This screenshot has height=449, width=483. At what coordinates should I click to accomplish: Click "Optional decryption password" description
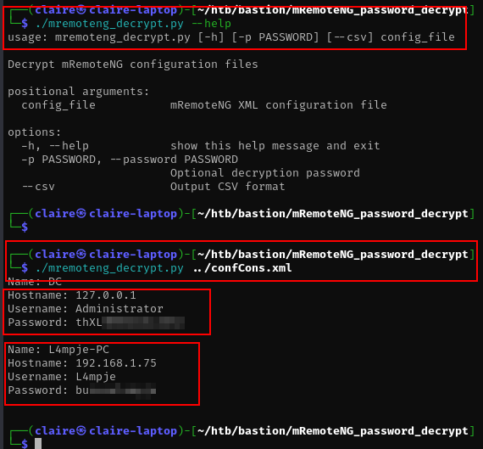265,173
